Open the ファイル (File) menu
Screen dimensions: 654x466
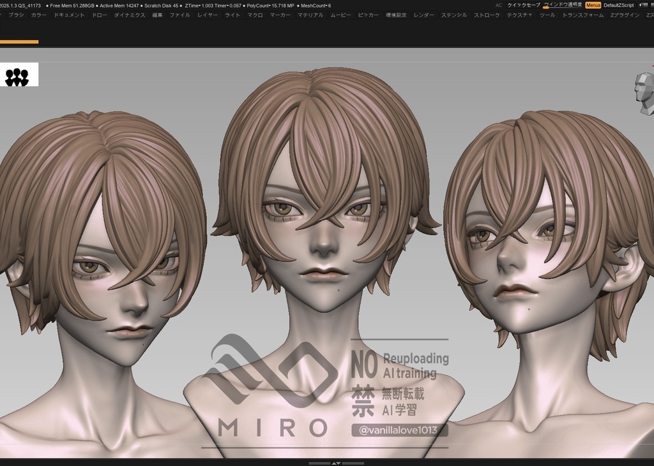(x=179, y=15)
